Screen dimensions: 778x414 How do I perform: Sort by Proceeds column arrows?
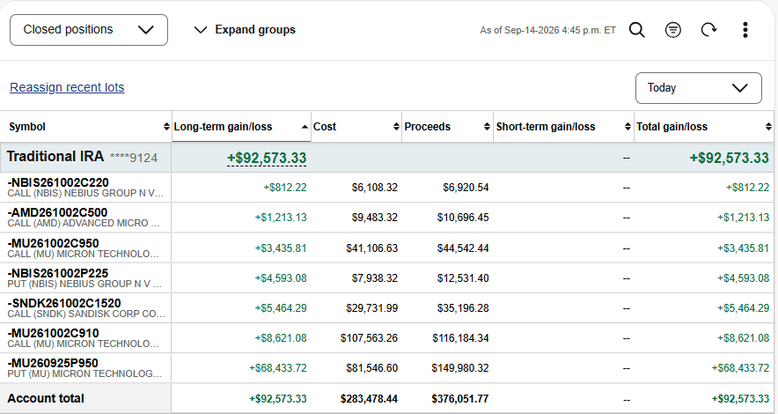click(x=487, y=127)
